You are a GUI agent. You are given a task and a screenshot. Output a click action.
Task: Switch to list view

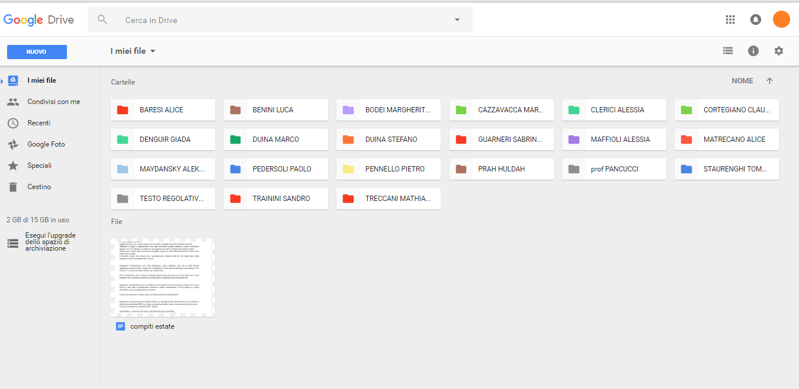coord(727,51)
